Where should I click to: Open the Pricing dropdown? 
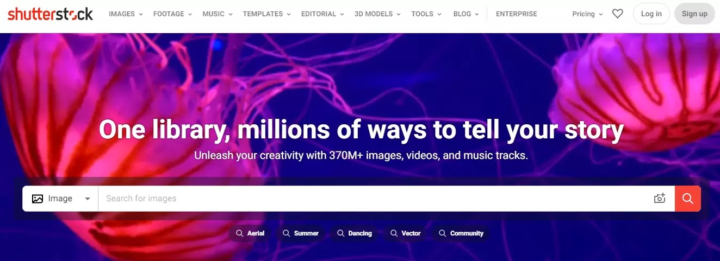(x=588, y=14)
